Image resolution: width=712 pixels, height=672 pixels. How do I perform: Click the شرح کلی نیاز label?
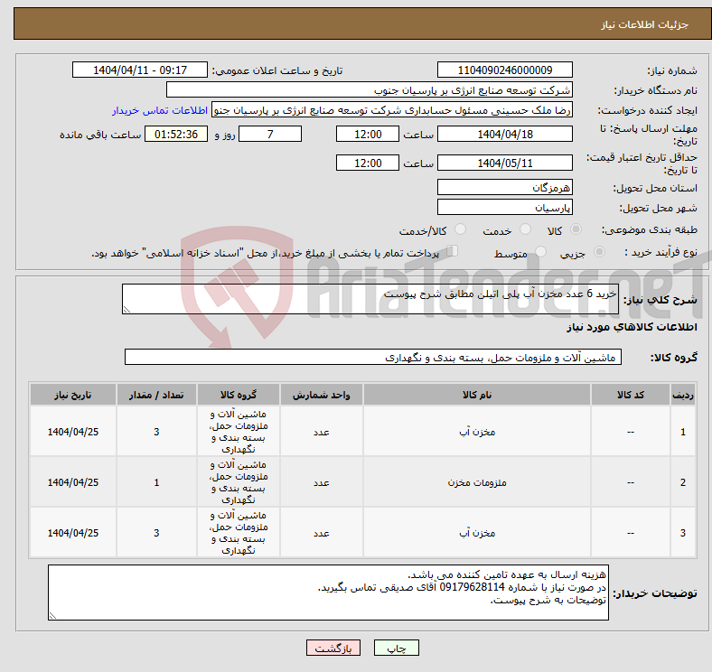tap(660, 300)
